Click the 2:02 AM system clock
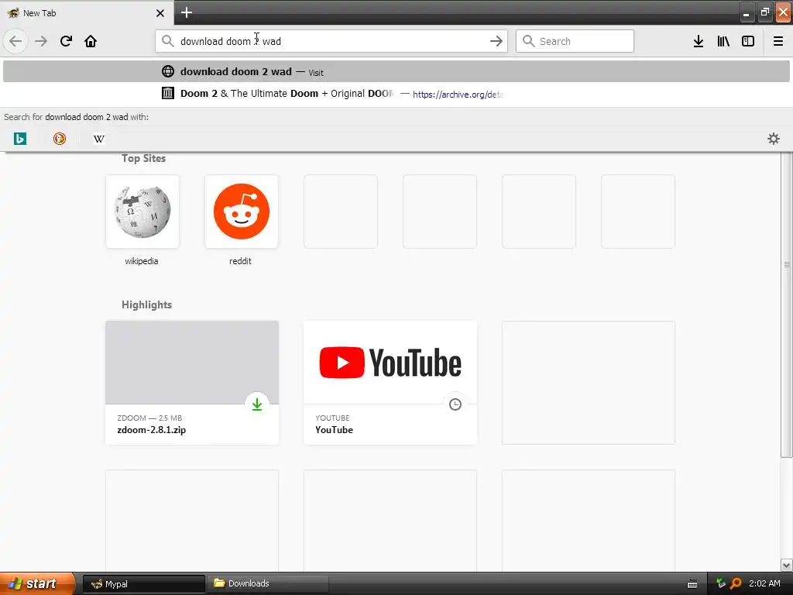 [764, 584]
